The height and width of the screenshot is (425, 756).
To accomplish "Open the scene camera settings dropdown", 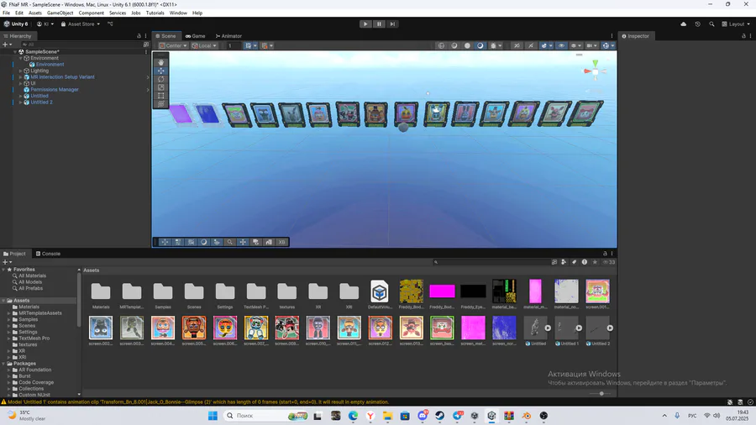I will pyautogui.click(x=591, y=46).
